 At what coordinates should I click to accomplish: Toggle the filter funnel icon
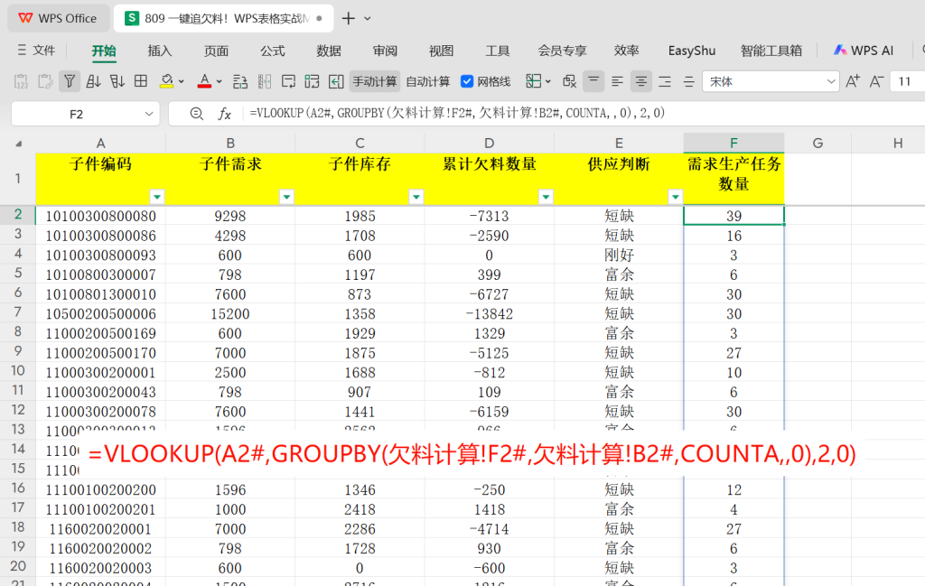pyautogui.click(x=70, y=81)
